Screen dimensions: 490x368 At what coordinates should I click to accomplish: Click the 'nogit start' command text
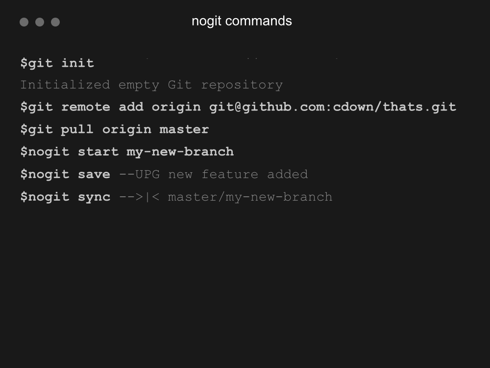pos(70,152)
